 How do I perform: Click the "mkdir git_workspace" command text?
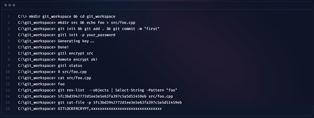(x=49, y=17)
